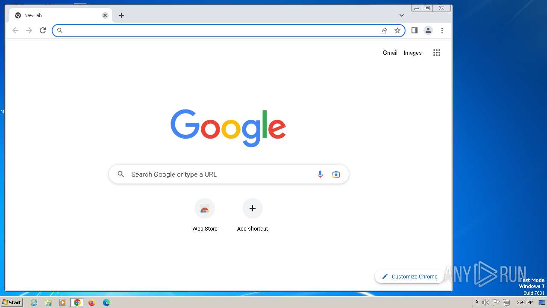Open volume speaker tray icon
The height and width of the screenshot is (308, 547).
[486, 302]
